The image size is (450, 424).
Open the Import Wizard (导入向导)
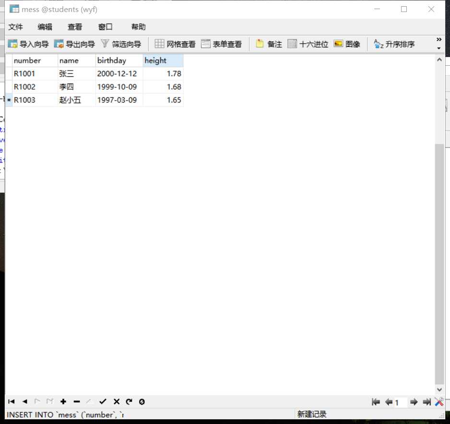tap(28, 44)
